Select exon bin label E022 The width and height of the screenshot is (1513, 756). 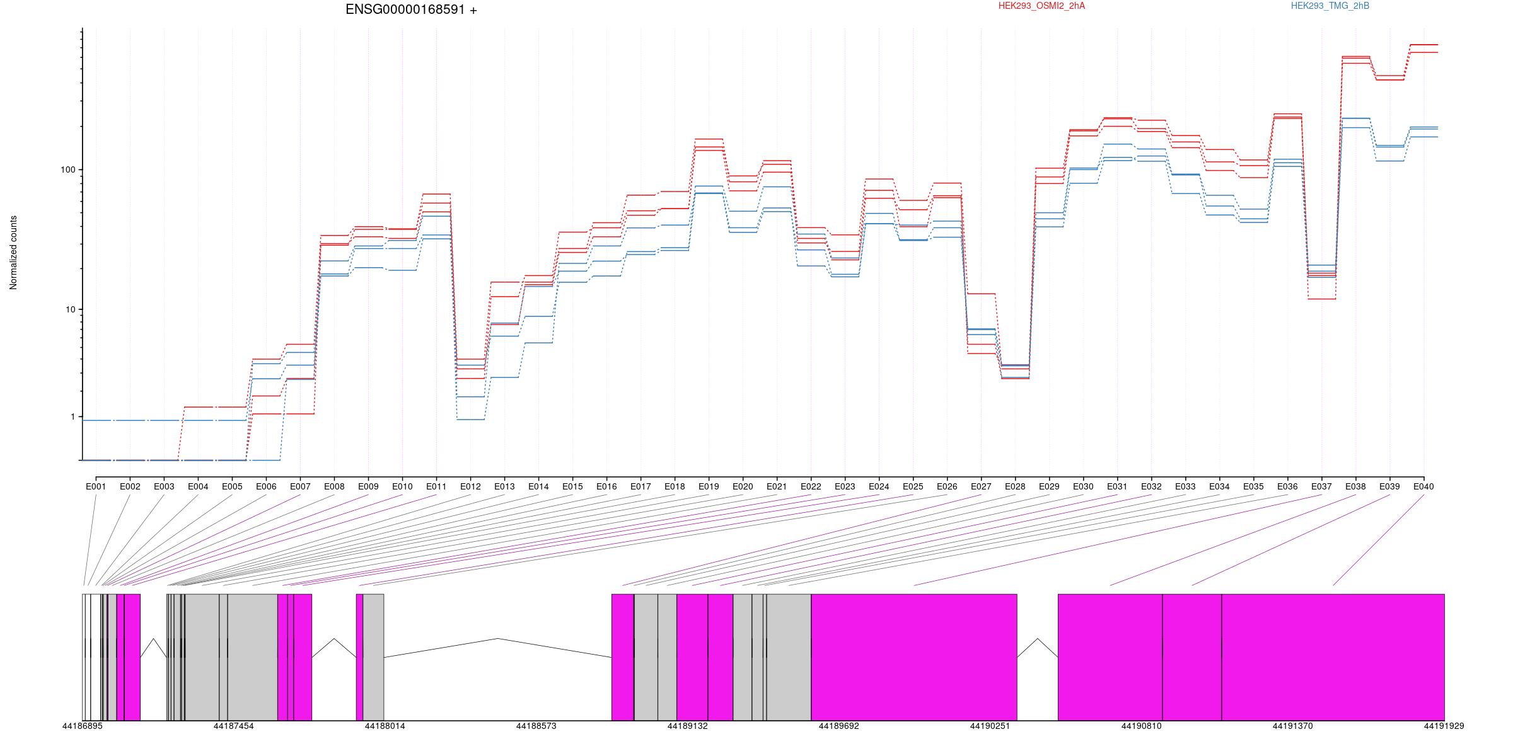[811, 486]
